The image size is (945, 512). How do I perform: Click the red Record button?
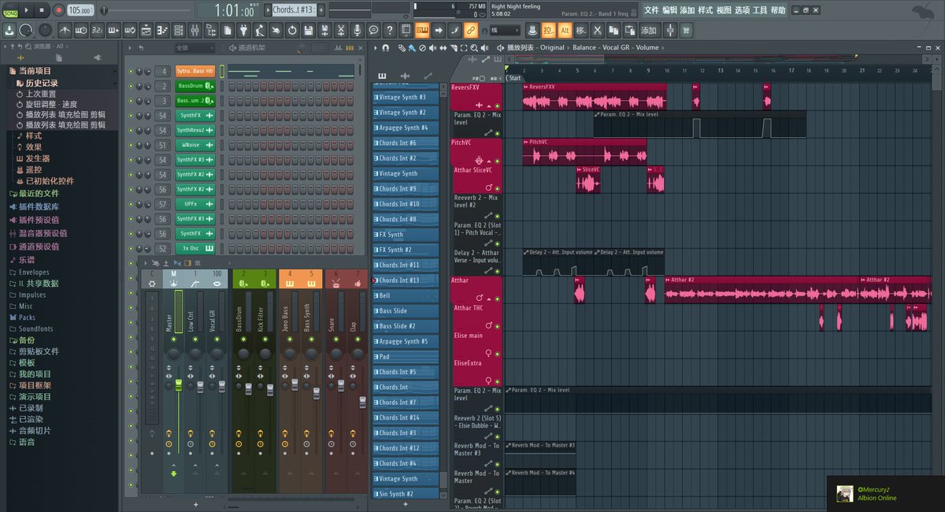click(58, 9)
